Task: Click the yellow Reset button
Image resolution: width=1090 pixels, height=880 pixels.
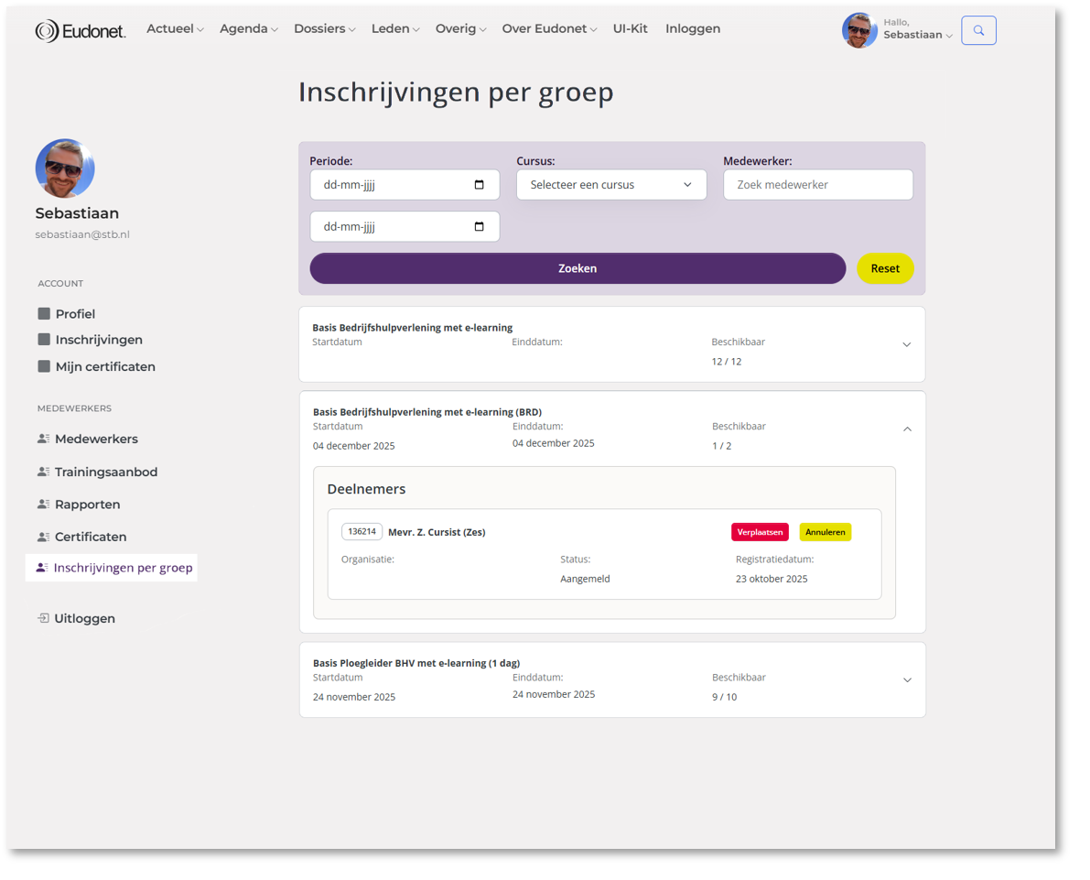Action: [x=885, y=269]
